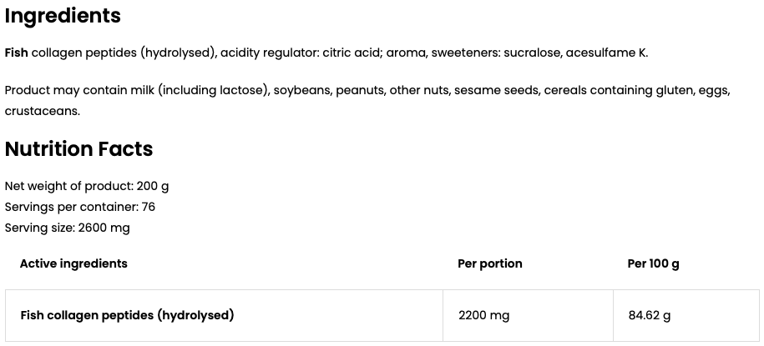Screen dimensions: 764x346
Task: Click the Ingredients heading
Action: point(63,17)
